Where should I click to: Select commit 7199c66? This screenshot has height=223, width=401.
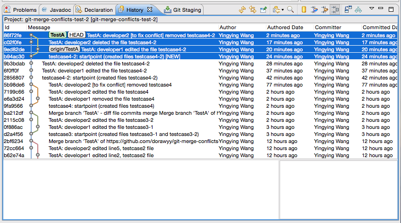click(x=200, y=92)
